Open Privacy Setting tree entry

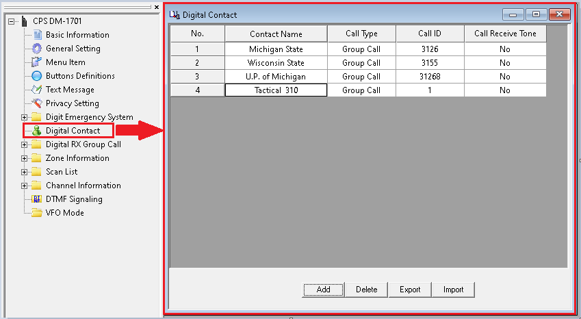(x=73, y=103)
